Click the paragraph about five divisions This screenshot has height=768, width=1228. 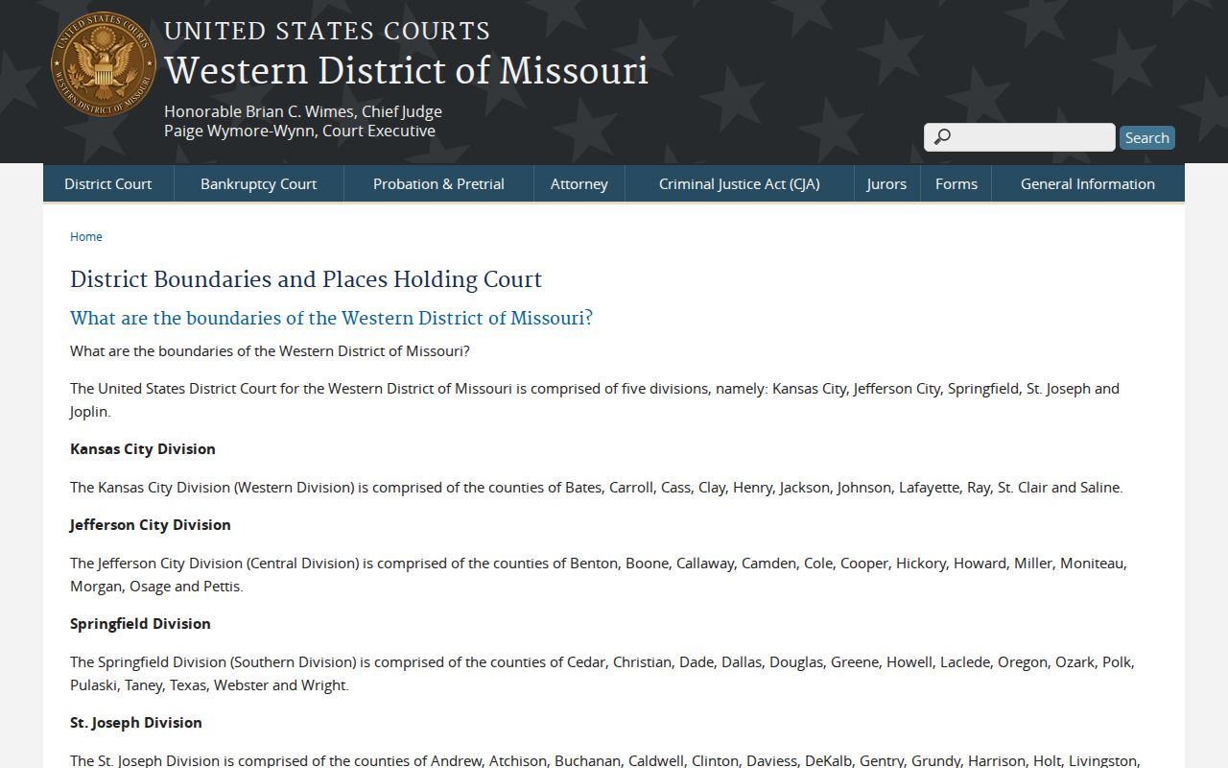click(595, 399)
